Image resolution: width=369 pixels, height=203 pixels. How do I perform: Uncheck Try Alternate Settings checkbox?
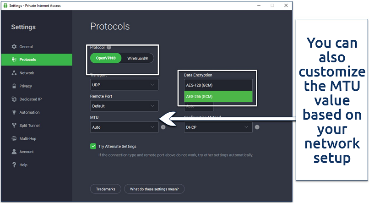(93, 146)
